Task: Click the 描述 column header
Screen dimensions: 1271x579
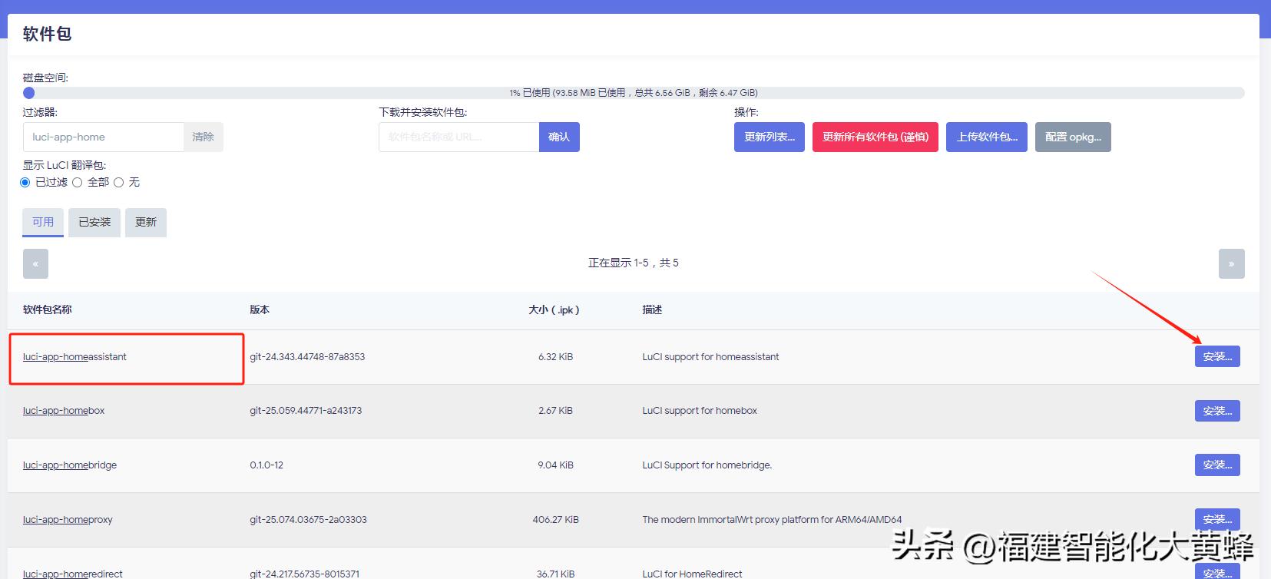Action: (x=652, y=309)
